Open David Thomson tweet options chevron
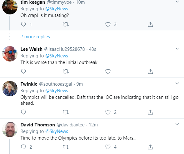 pyautogui.click(x=177, y=124)
